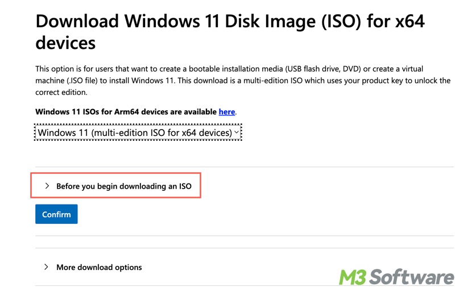Expand the "More download options" section
The width and height of the screenshot is (455, 287).
pyautogui.click(x=99, y=267)
